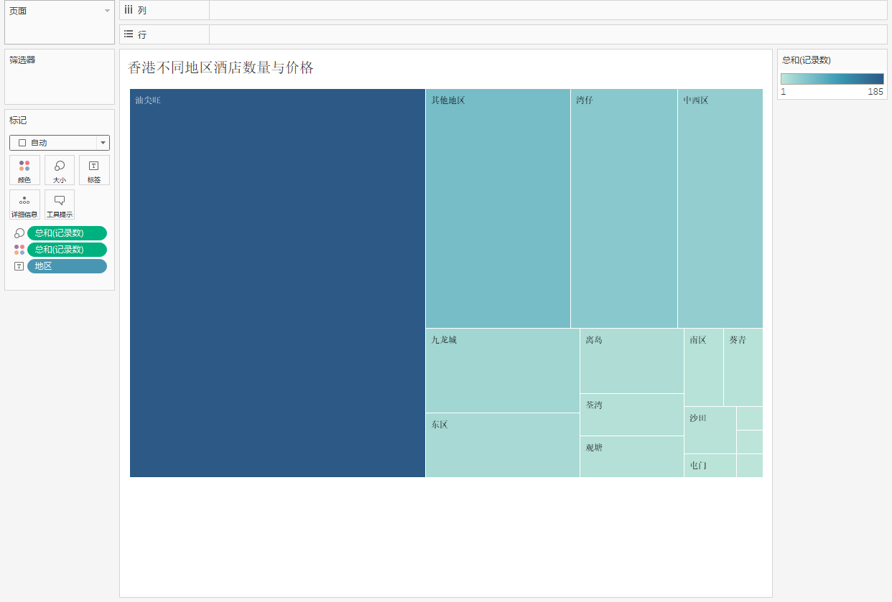The width and height of the screenshot is (892, 602).
Task: Click the chart title 香港不同地区酒店数量与价格
Action: pos(220,68)
